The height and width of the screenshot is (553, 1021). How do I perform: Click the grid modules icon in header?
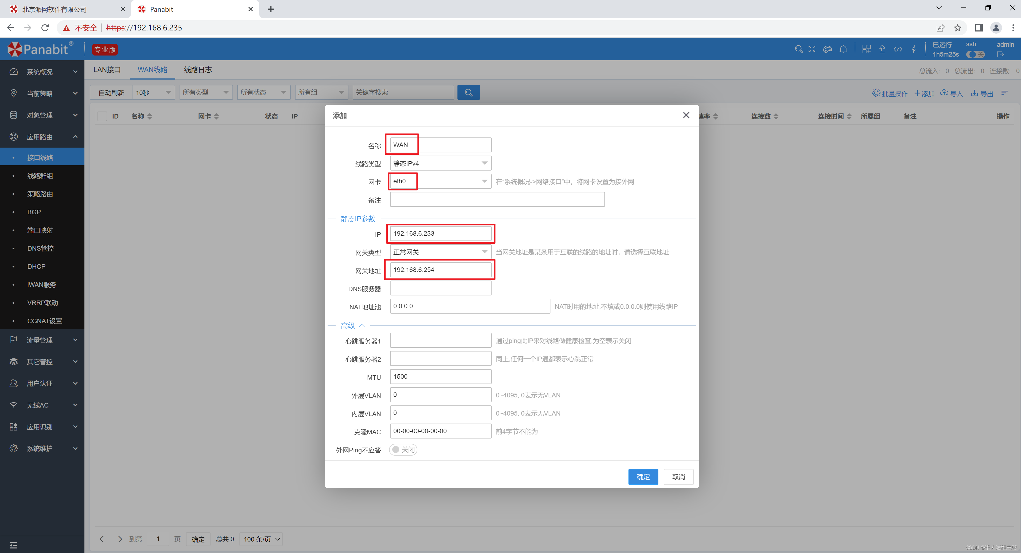[x=867, y=49]
